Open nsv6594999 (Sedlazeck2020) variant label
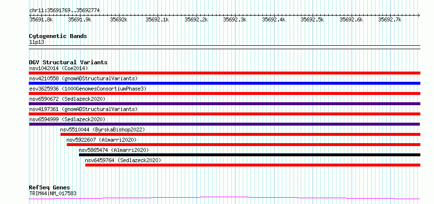This screenshot has height=204, width=434. (67, 119)
